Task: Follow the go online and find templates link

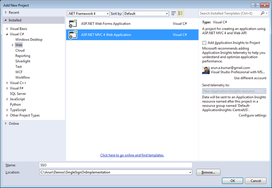Action: click(x=132, y=155)
